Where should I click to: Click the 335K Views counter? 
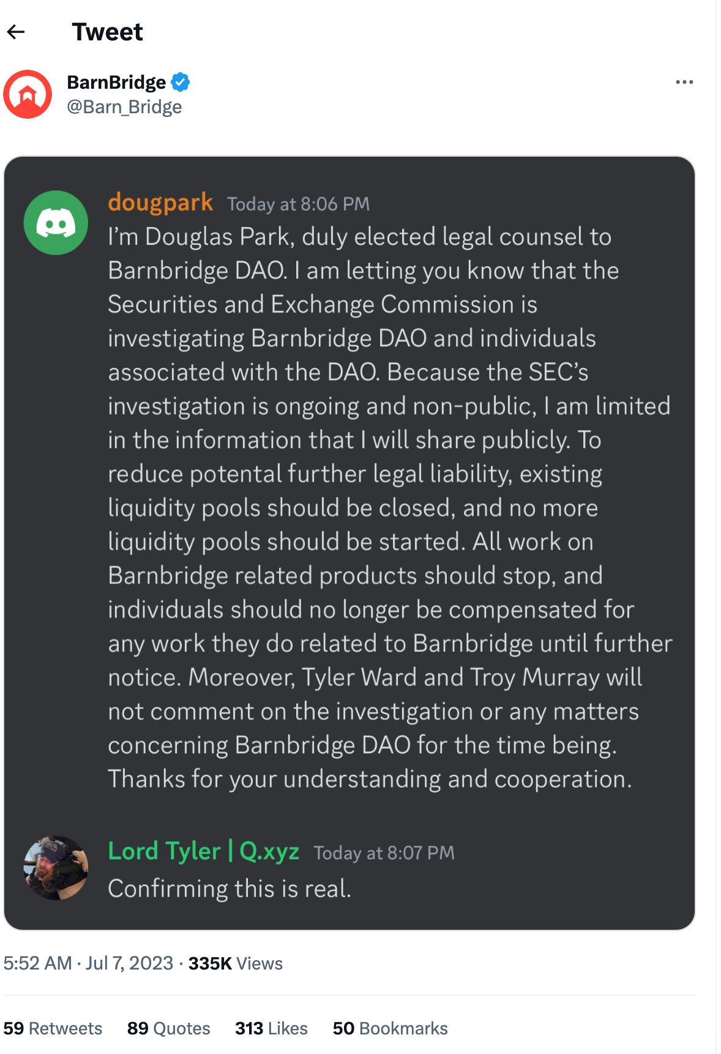(x=235, y=963)
